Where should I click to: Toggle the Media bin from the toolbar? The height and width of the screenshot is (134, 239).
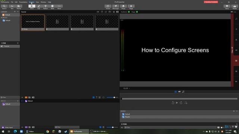(235, 7)
